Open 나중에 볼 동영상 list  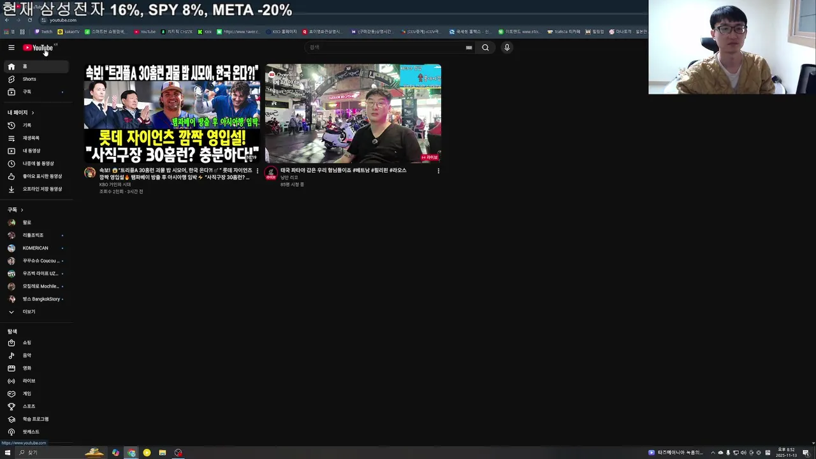point(36,163)
